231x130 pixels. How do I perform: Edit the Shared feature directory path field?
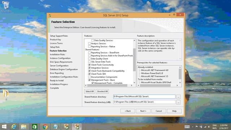pyautogui.click(x=144, y=96)
